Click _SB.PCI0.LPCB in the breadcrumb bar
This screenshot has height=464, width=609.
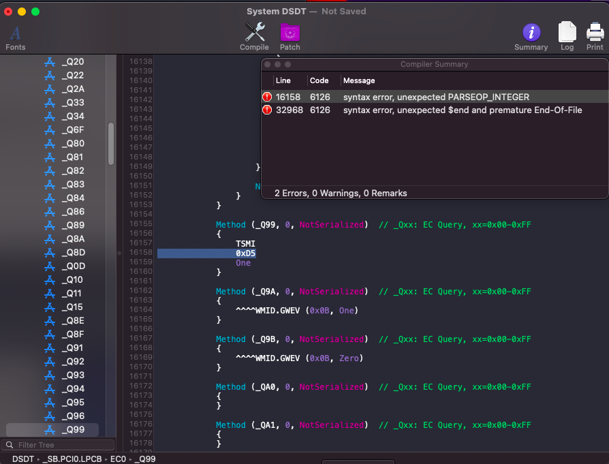click(72, 459)
